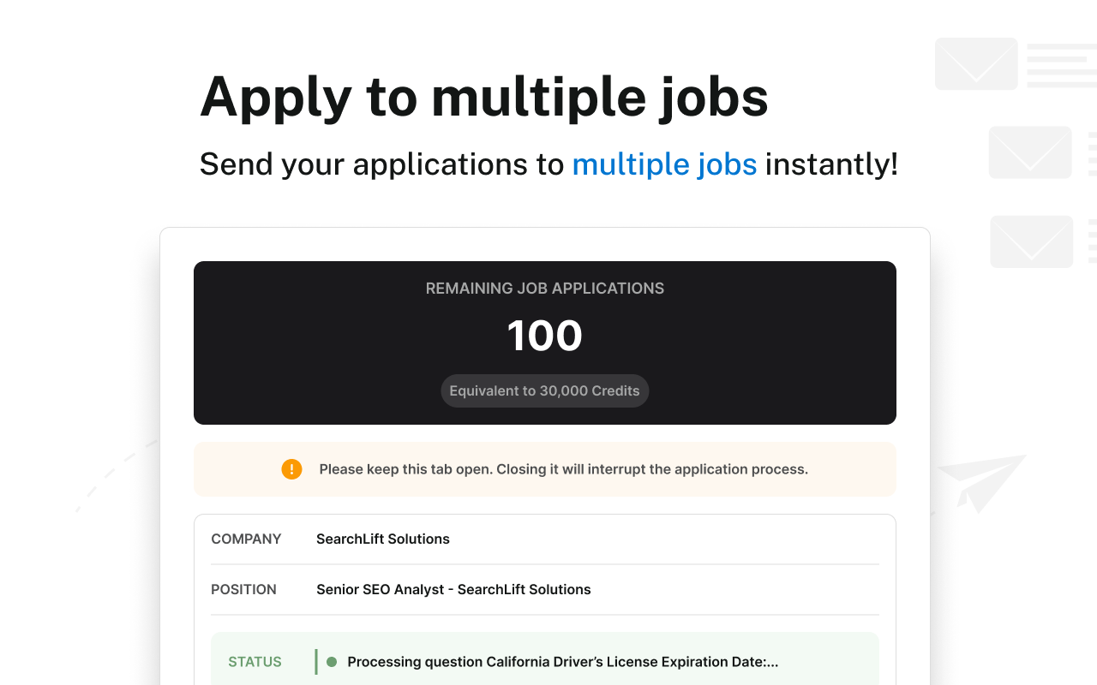Screen dimensions: 1097x685
Task: Click the "Please keep this tab open" warning message
Action: click(x=563, y=469)
